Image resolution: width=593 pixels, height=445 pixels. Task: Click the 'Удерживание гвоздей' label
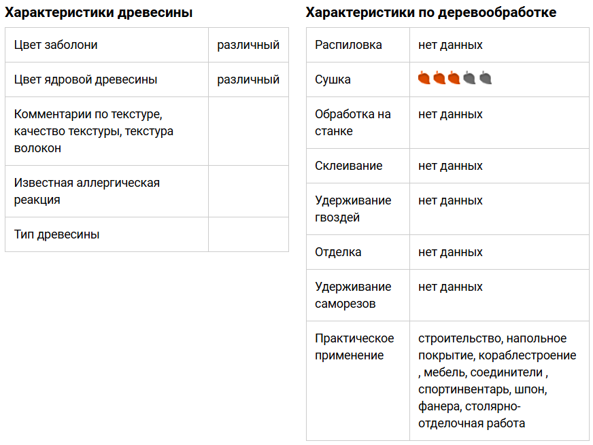(x=353, y=209)
